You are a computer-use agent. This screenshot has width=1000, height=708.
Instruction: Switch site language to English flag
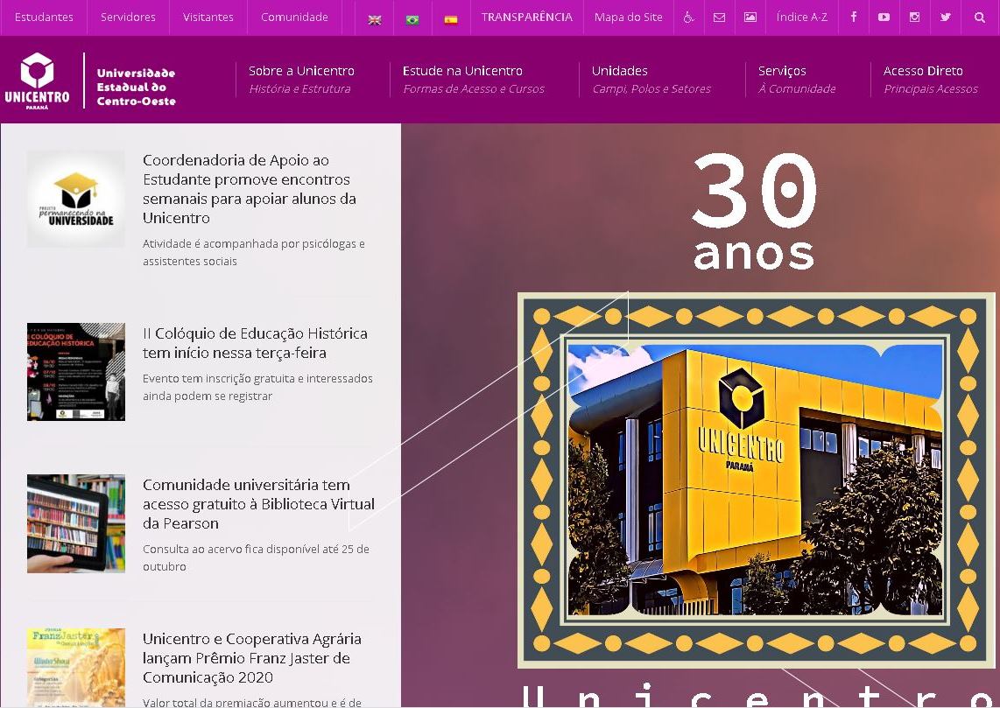tap(375, 19)
